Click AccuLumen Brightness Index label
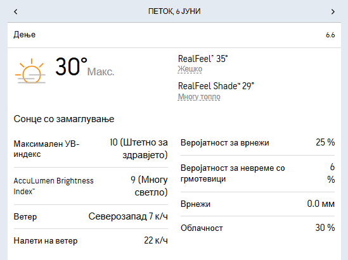Viewport: 348px width, 260px height. (53, 186)
